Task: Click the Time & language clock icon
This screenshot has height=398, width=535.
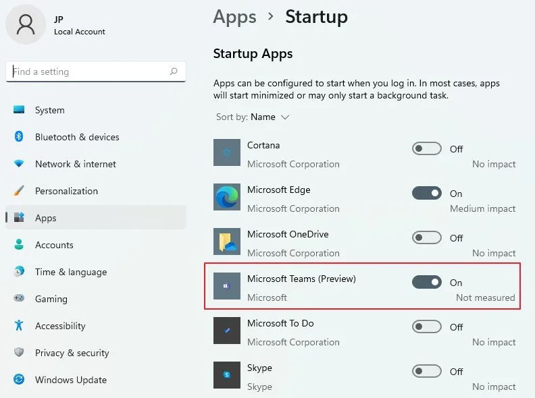Action: (19, 271)
